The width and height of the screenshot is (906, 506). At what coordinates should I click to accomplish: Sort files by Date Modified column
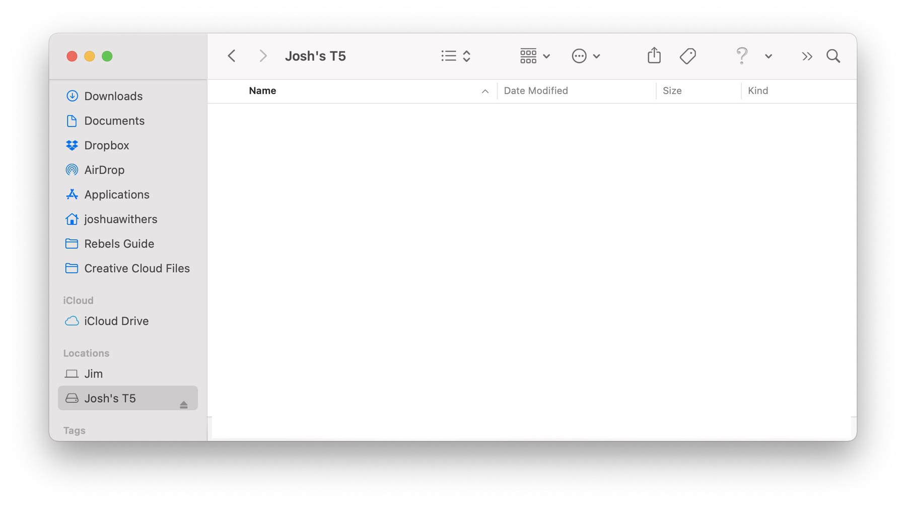[x=536, y=91]
